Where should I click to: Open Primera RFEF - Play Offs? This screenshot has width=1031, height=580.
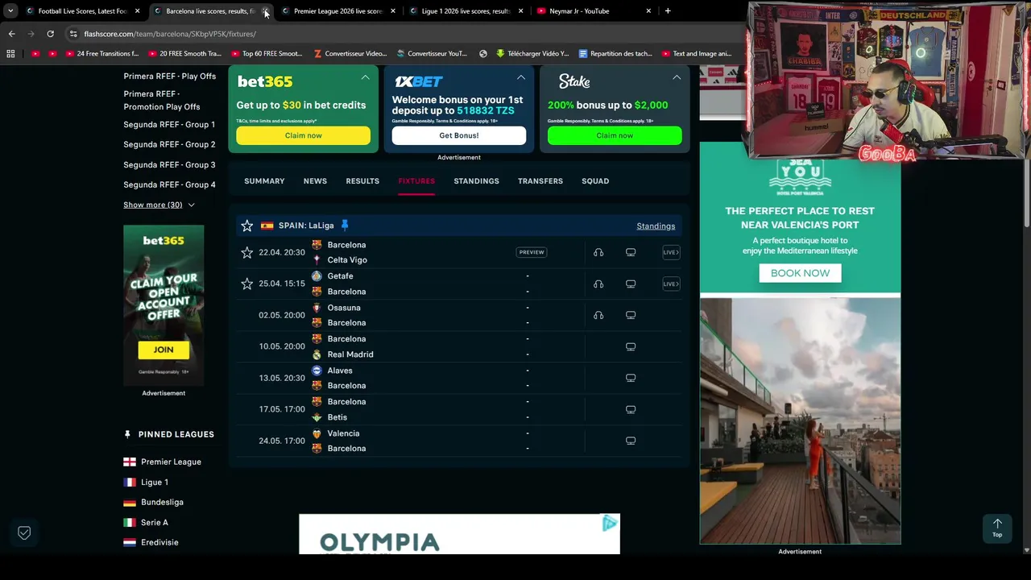[x=169, y=76]
